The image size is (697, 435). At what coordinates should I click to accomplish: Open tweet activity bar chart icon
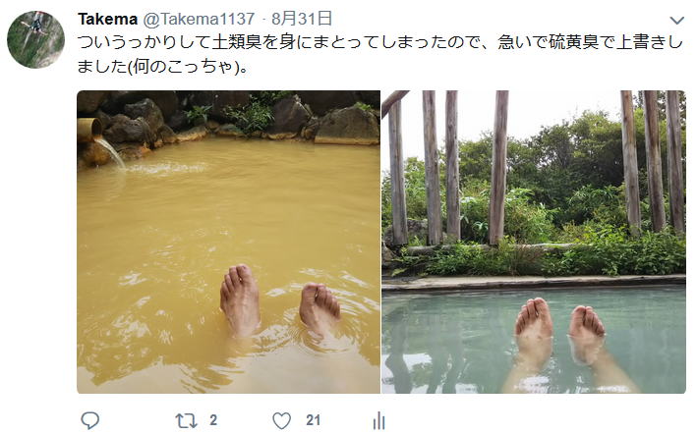(x=378, y=420)
